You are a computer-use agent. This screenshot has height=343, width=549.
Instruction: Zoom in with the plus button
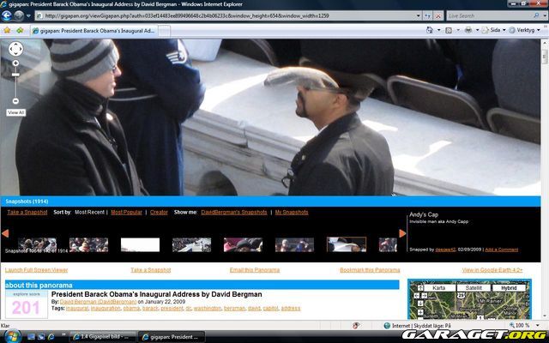pyautogui.click(x=15, y=63)
